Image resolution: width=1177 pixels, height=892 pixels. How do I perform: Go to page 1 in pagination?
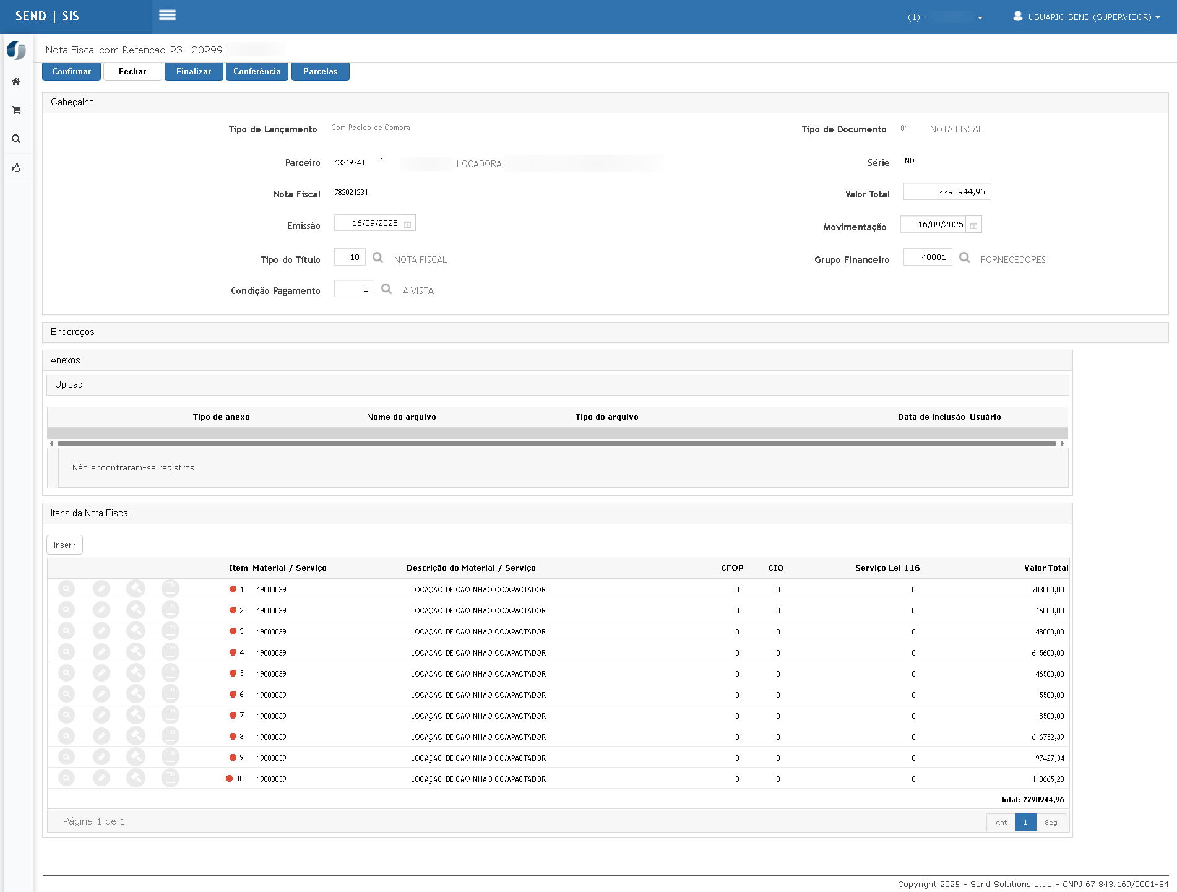click(x=1025, y=823)
